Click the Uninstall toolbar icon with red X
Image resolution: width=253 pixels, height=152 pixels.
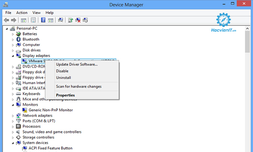[78, 20]
